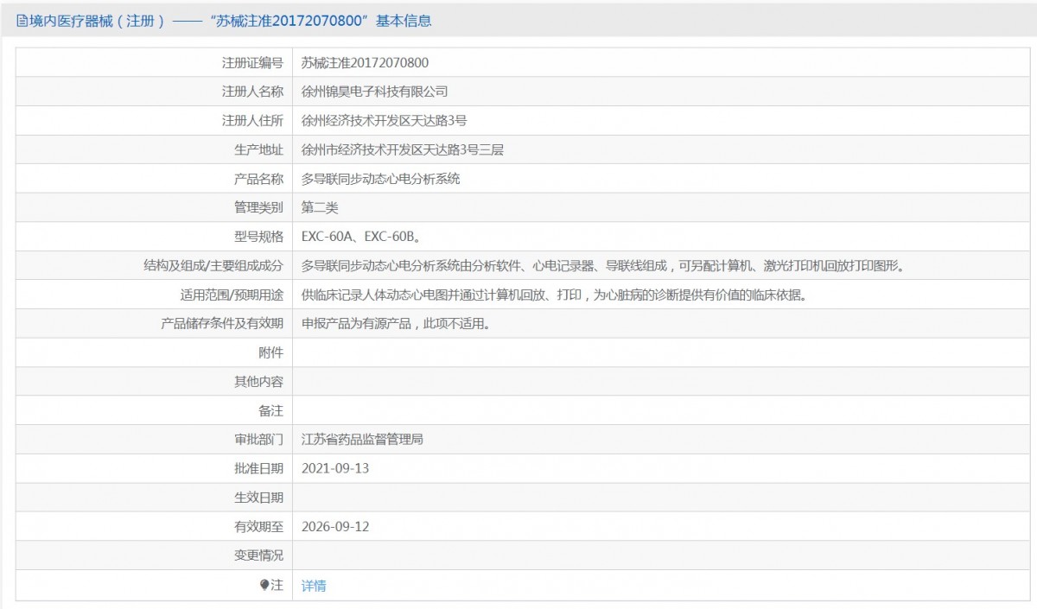Click the 其他内容 label
The height and width of the screenshot is (609, 1037).
(x=259, y=382)
